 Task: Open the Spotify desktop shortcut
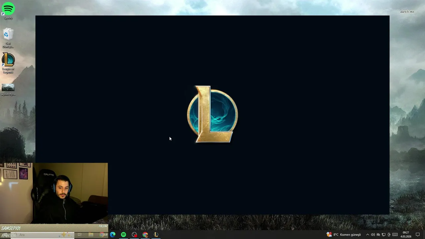click(x=8, y=11)
